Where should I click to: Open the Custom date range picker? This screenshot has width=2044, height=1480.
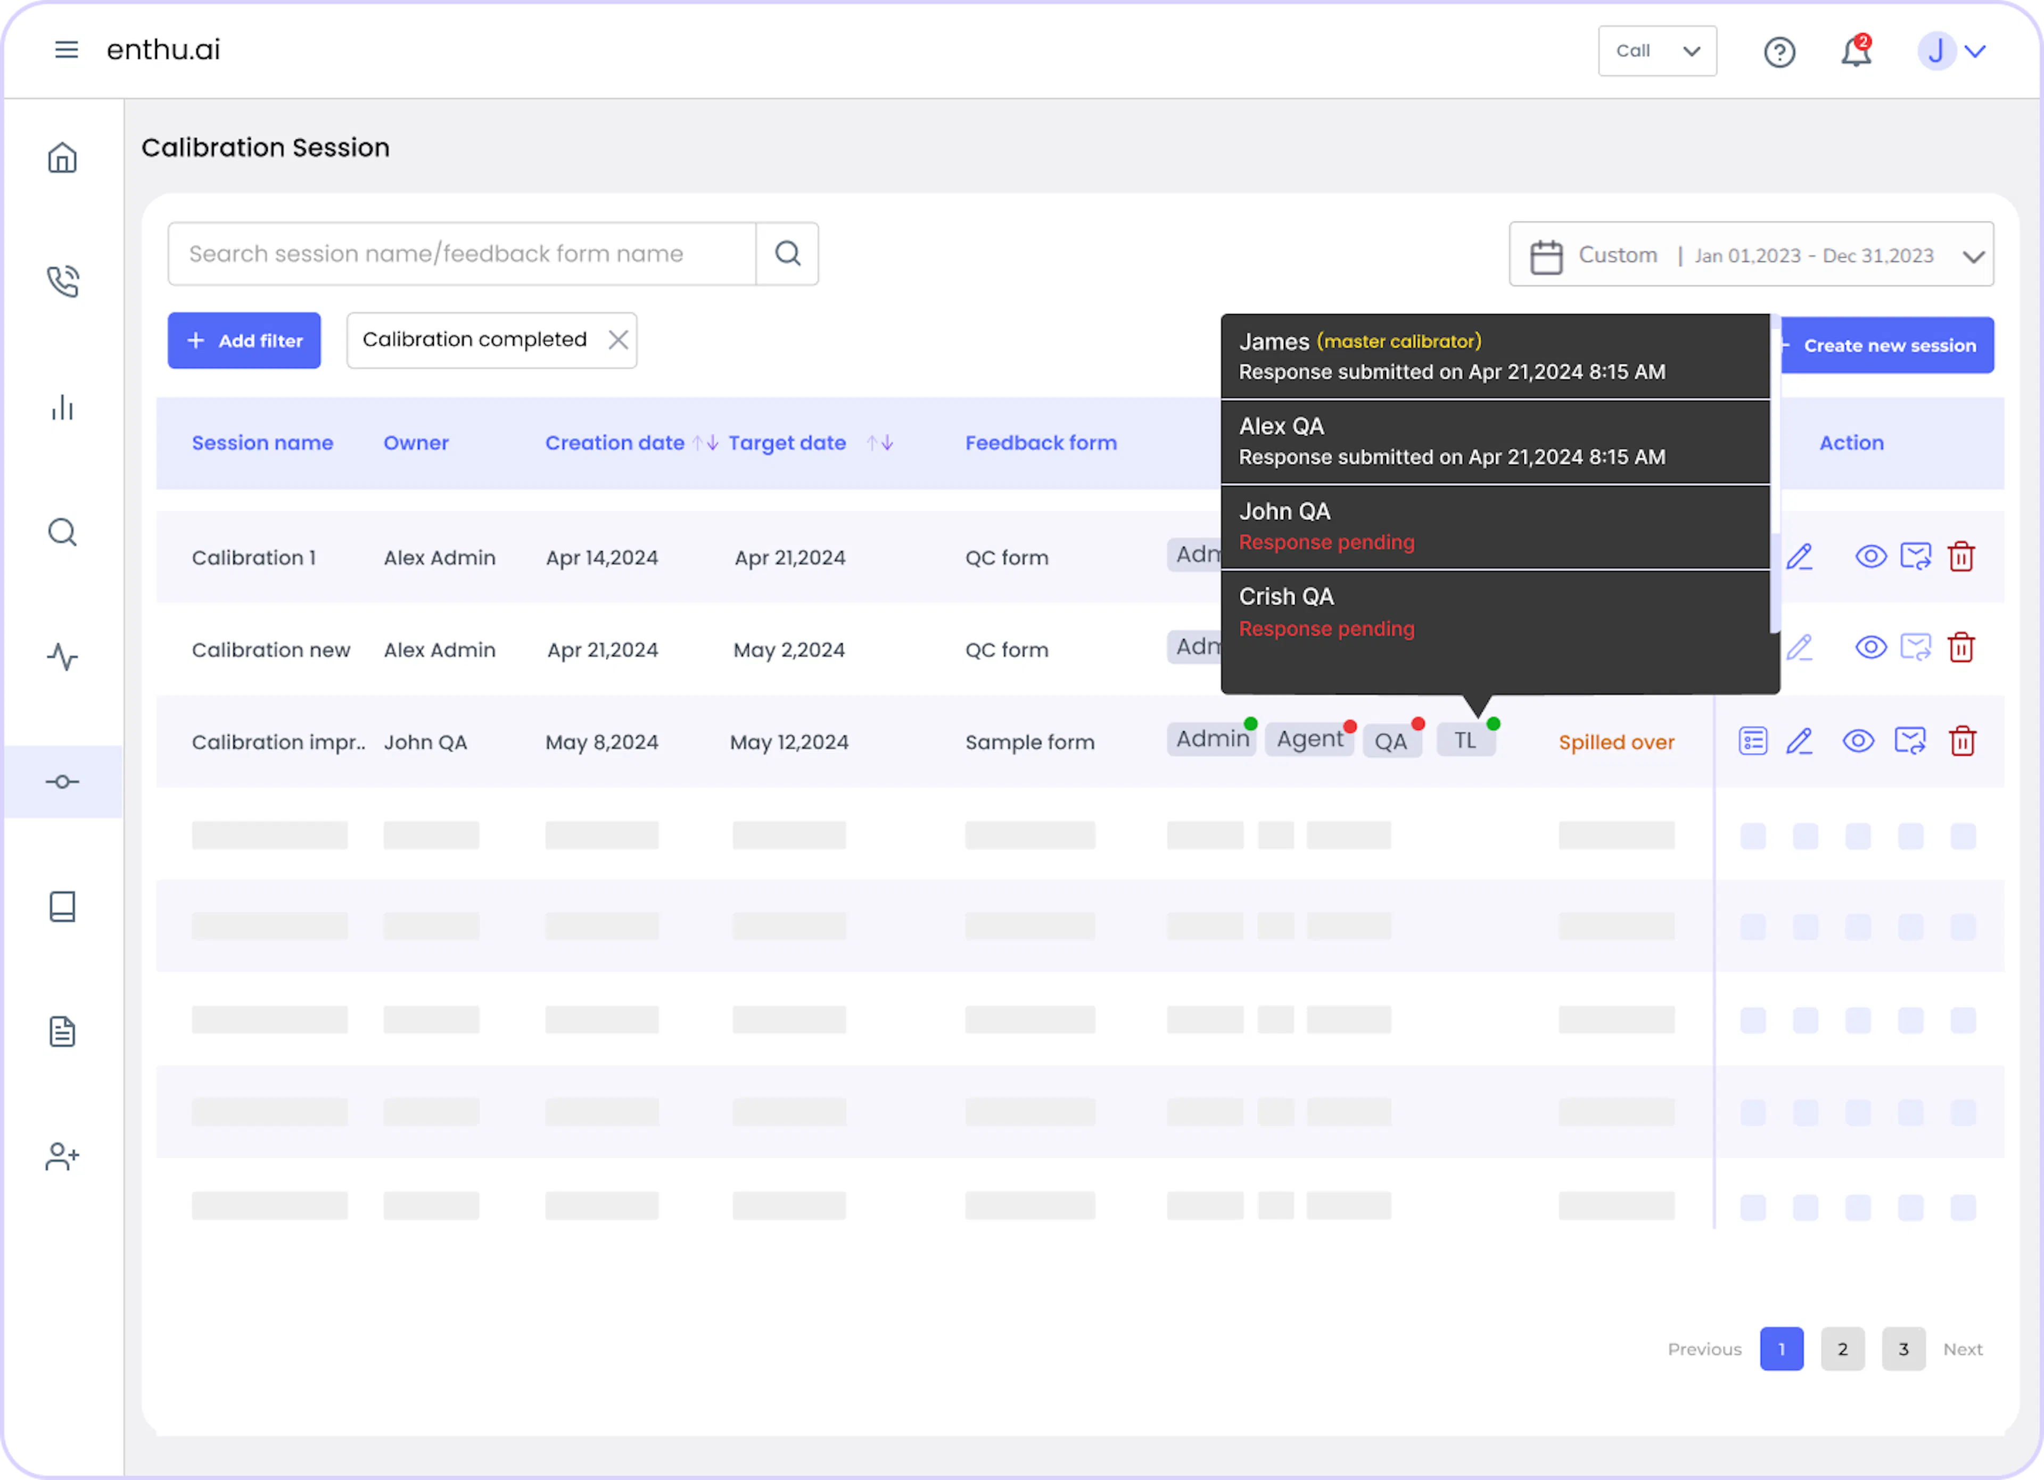pos(1750,254)
